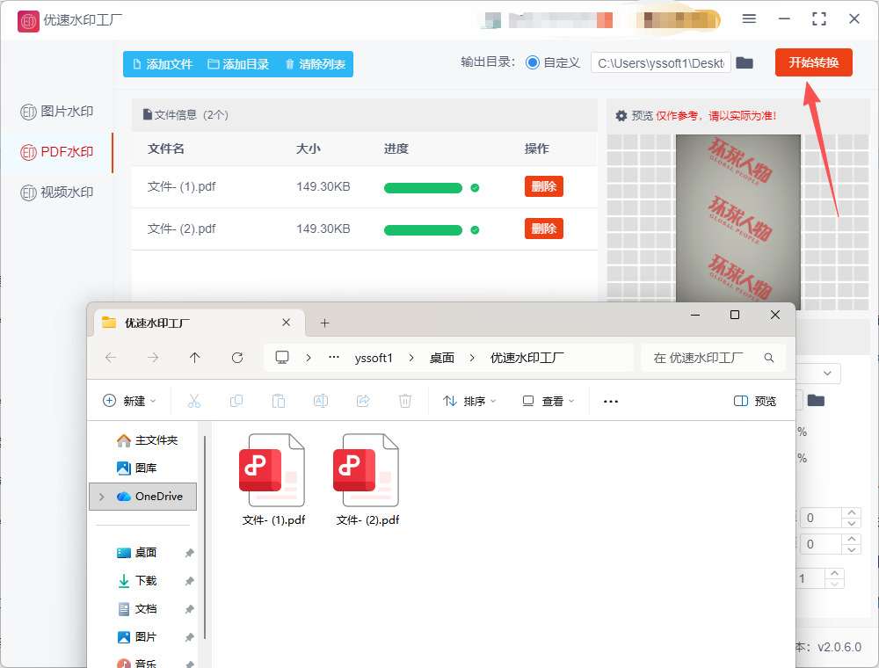Screen dimensions: 879x668
Task: Click progress bar of 文件- (1).pdf
Action: [424, 188]
